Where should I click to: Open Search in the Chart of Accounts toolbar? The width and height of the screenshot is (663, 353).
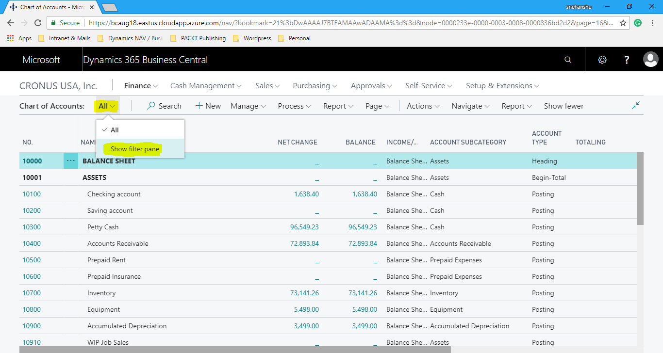[x=164, y=106]
